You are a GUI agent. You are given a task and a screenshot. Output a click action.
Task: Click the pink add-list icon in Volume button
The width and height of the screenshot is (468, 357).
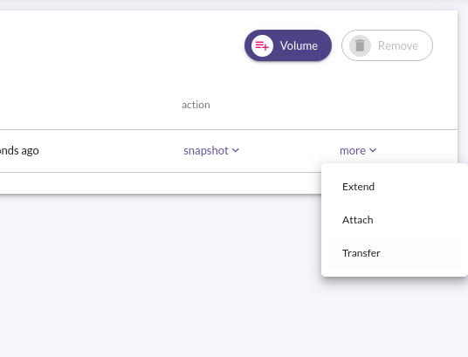tap(262, 45)
